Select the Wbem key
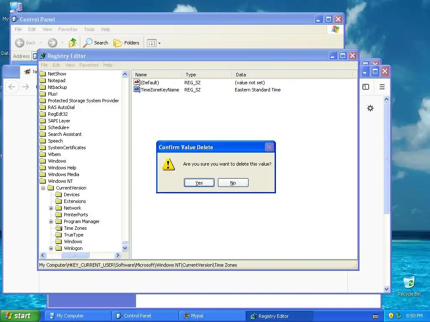The height and width of the screenshot is (322, 430). 54,154
